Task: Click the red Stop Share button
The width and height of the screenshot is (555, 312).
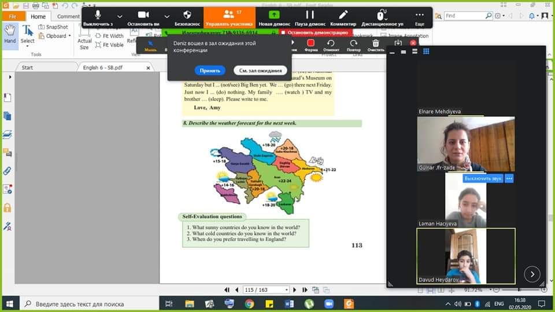Action: coord(315,32)
